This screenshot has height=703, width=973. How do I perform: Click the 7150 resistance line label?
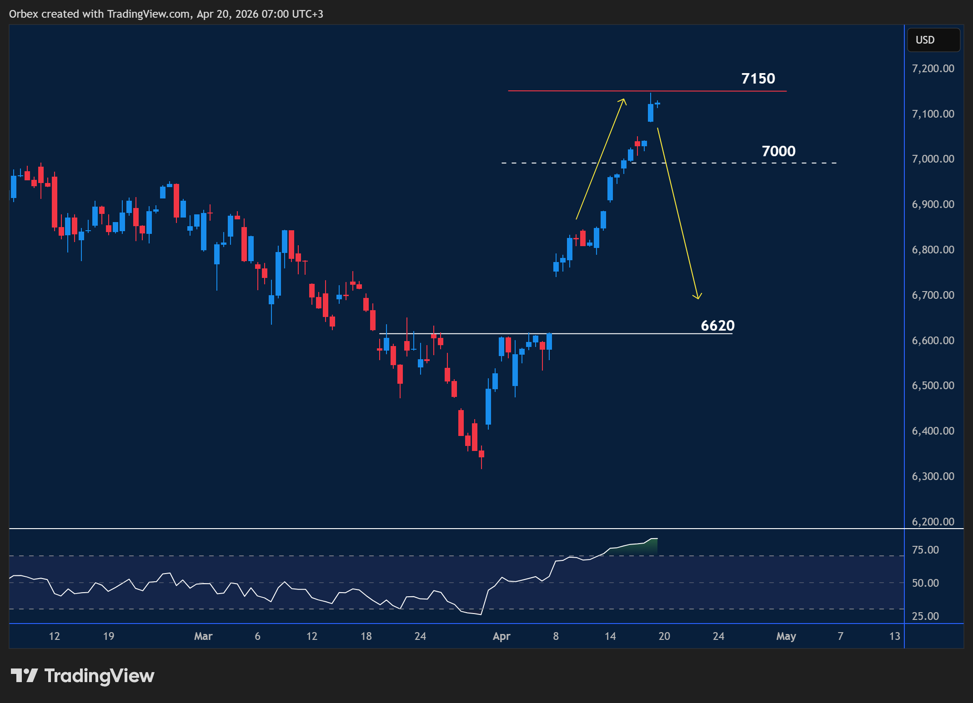tap(758, 78)
